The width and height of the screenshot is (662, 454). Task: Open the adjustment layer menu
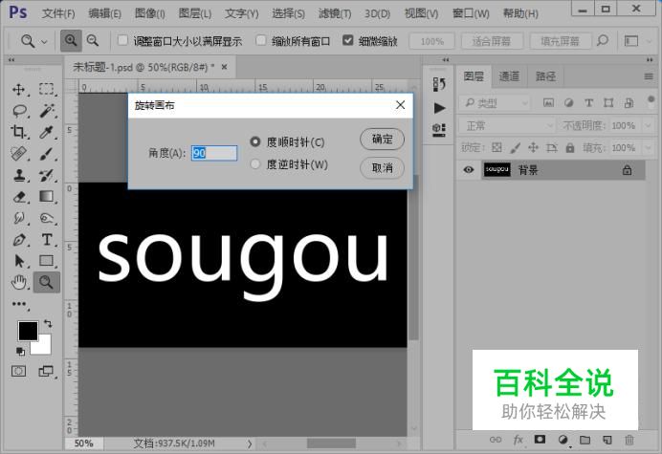563,440
